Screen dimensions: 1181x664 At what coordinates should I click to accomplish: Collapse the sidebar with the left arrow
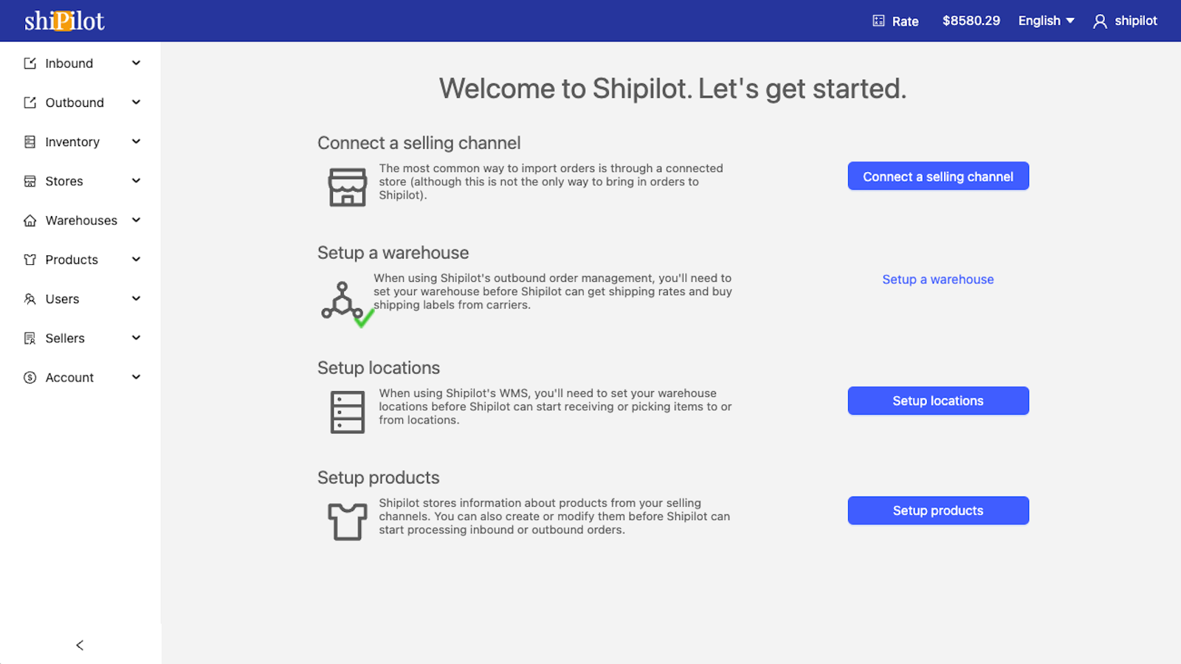(x=80, y=646)
